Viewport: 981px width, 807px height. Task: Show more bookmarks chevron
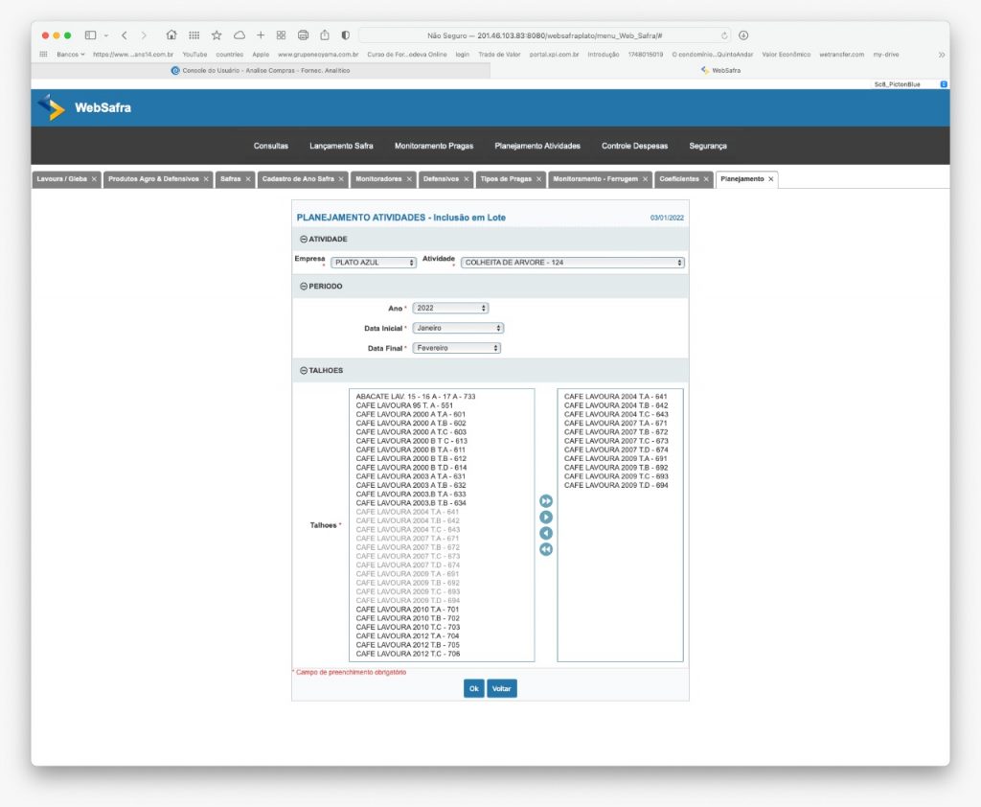tap(941, 55)
